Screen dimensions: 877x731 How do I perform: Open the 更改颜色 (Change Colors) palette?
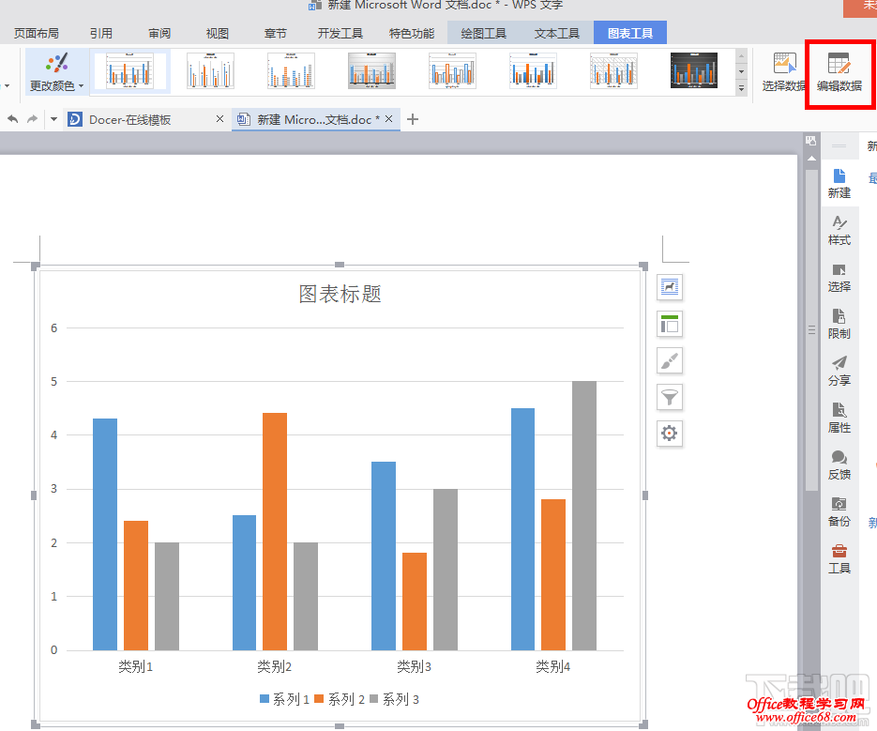coord(56,72)
